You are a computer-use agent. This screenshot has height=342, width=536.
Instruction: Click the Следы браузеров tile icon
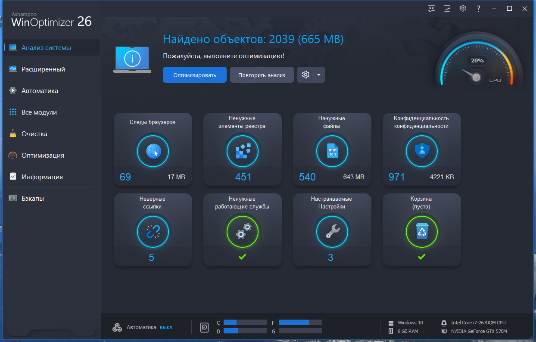coord(153,151)
